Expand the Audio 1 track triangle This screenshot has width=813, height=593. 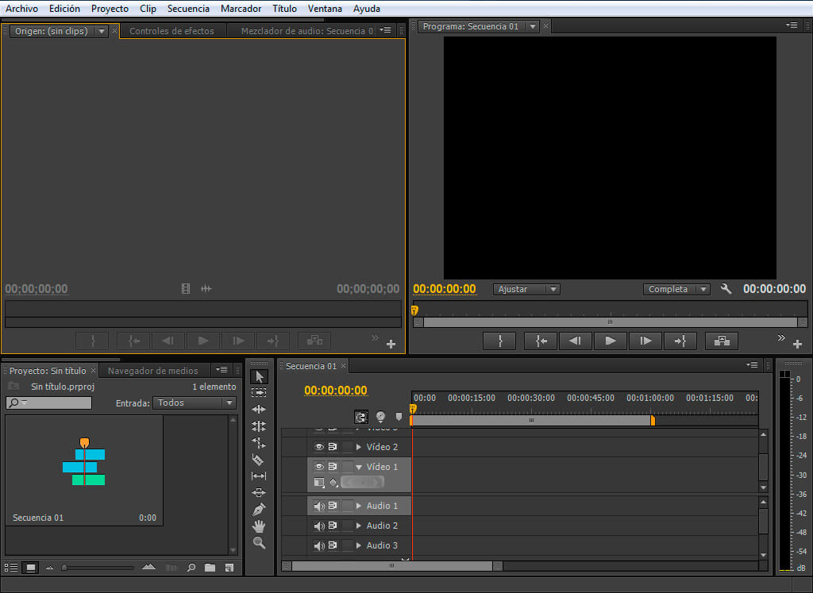[x=358, y=506]
